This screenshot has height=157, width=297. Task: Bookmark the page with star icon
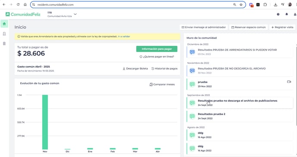[241, 5]
